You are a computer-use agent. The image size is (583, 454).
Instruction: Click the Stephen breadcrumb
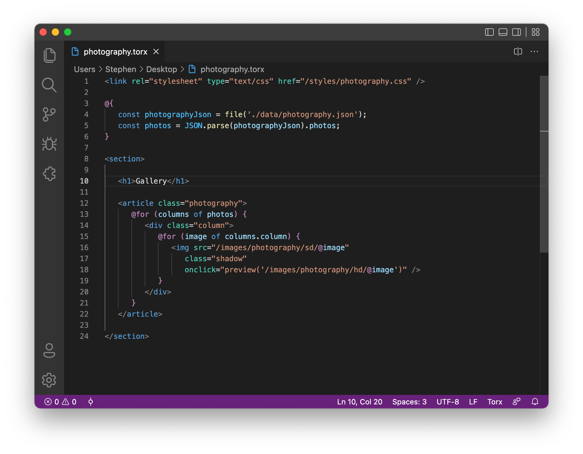[121, 69]
